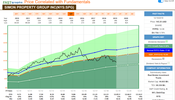Viewport: 175px width, 100px height.
Task: Click the Real Estate Investment Trusts text
Action: [x=158, y=77]
